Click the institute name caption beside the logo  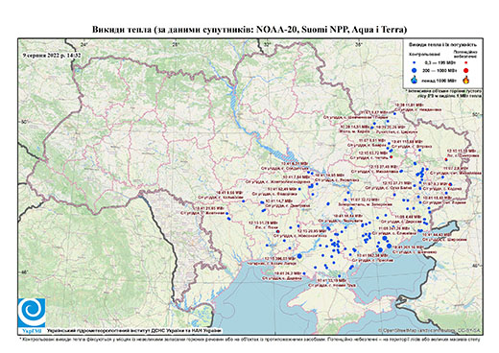(x=134, y=331)
